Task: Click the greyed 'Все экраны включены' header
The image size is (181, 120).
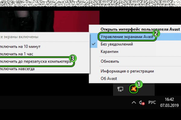Action: [x=19, y=37]
